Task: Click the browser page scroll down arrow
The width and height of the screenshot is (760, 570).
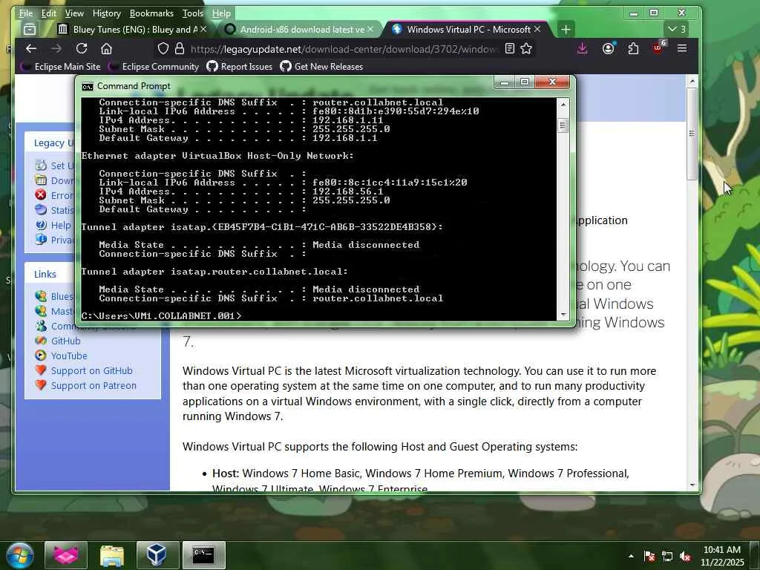Action: 692,485
